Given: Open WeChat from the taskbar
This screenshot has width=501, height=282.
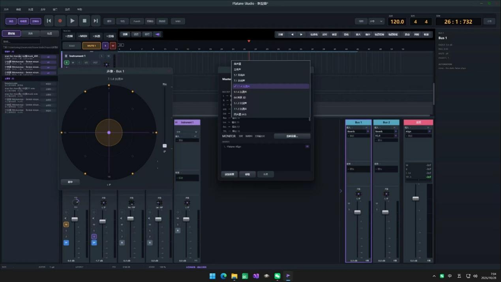Looking at the screenshot, I should coord(278,276).
